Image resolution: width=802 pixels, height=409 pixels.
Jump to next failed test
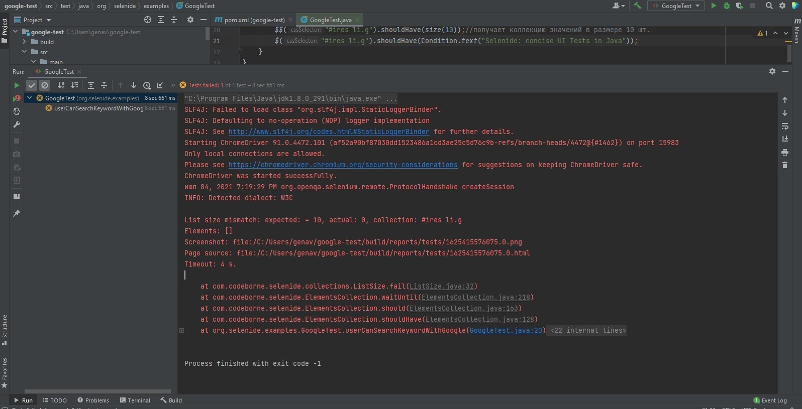(134, 85)
